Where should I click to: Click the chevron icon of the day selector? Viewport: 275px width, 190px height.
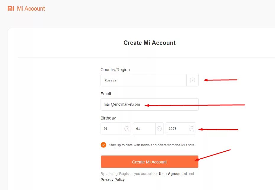(x=127, y=129)
